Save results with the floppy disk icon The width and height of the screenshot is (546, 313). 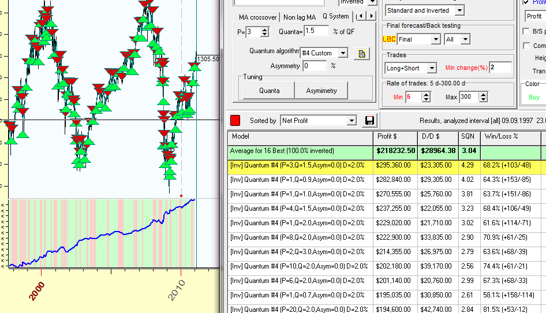pyautogui.click(x=369, y=121)
